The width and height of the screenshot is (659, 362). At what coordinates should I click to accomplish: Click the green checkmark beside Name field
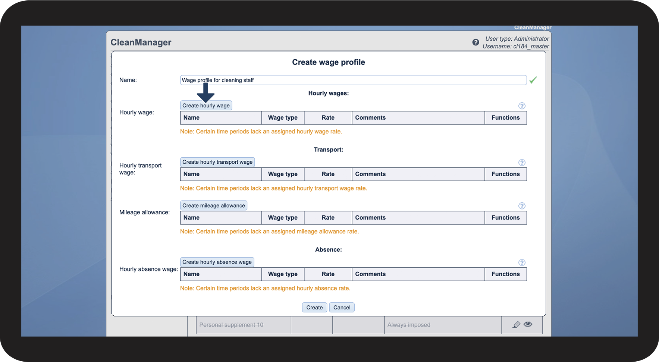click(x=533, y=80)
